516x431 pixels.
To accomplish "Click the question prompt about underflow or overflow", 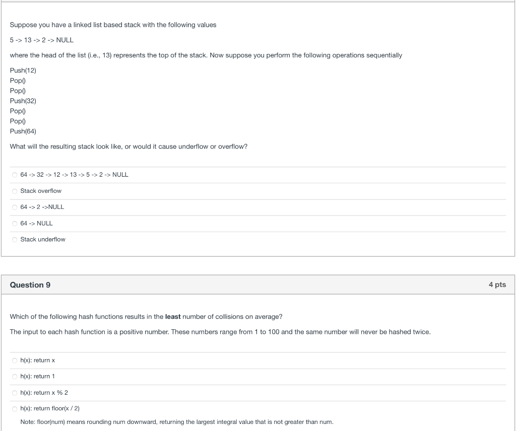I will pos(128,147).
